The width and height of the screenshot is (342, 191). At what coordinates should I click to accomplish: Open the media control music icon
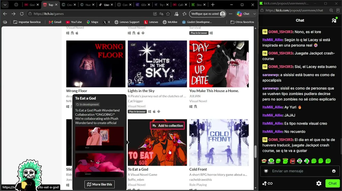176,14
